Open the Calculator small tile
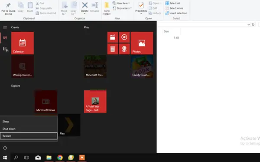 coord(113,49)
